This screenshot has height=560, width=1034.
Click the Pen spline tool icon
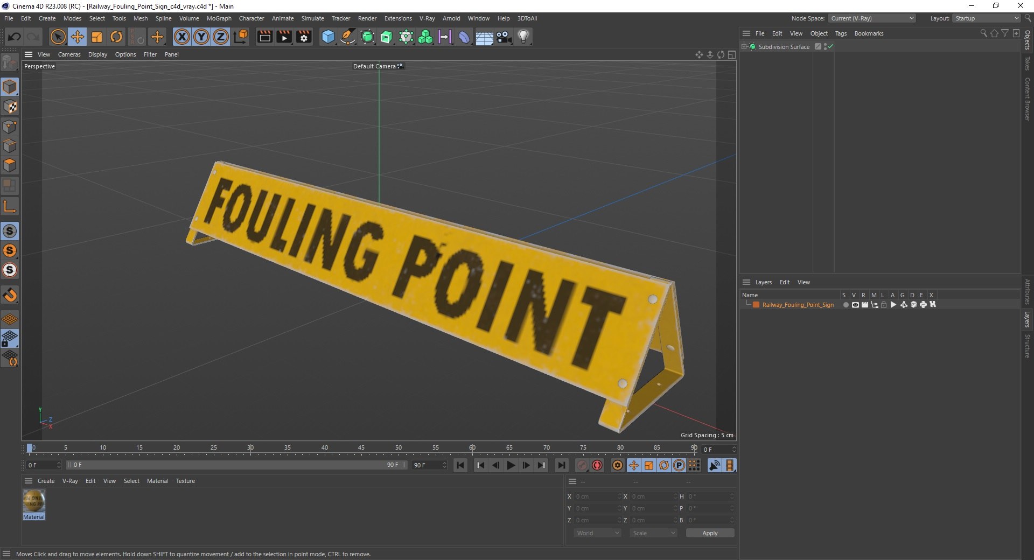coord(348,37)
